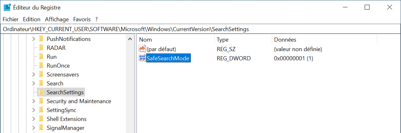Click the PushNotifications folder icon

coord(41,39)
